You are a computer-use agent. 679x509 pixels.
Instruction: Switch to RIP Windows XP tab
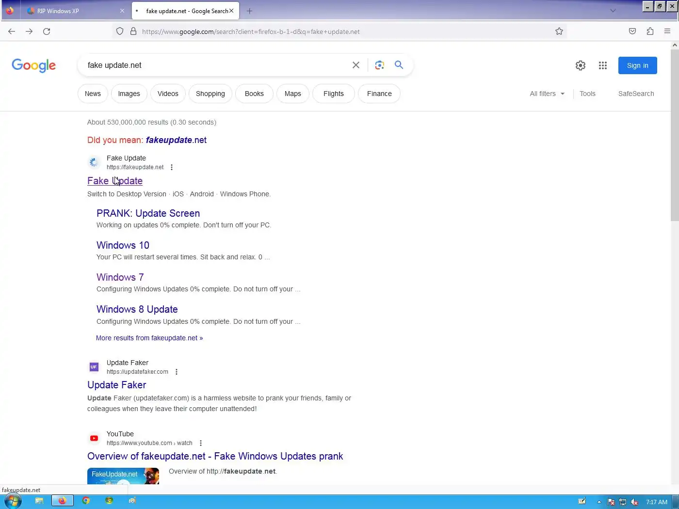(75, 11)
